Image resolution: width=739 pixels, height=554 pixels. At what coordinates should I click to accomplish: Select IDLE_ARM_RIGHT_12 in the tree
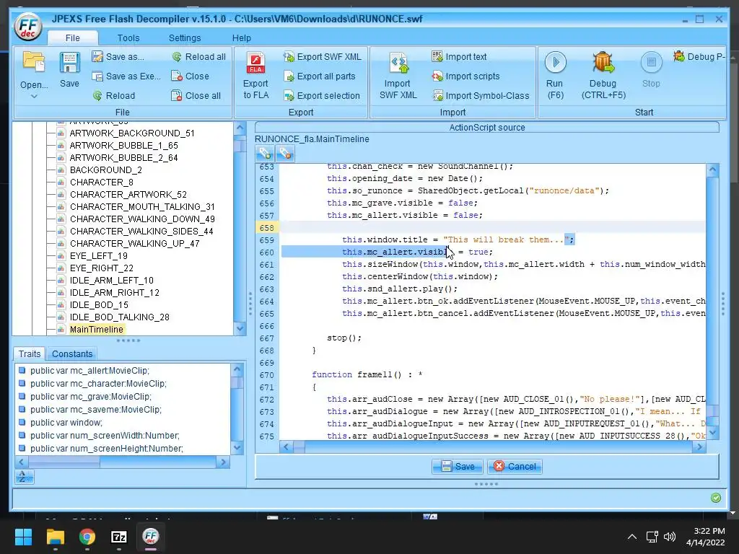tap(115, 293)
